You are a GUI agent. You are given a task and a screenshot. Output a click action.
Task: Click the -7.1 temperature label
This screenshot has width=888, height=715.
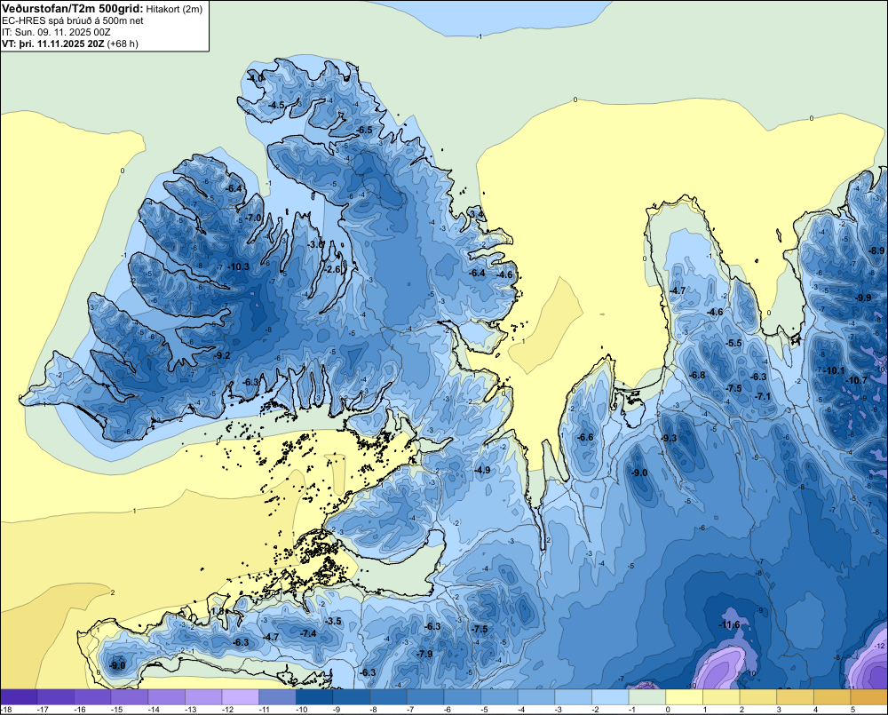(763, 396)
